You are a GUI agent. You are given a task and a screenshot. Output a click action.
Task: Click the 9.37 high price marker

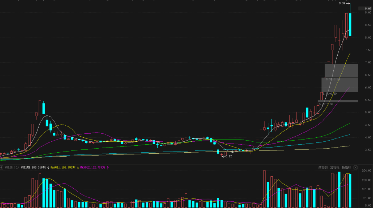pos(342,3)
